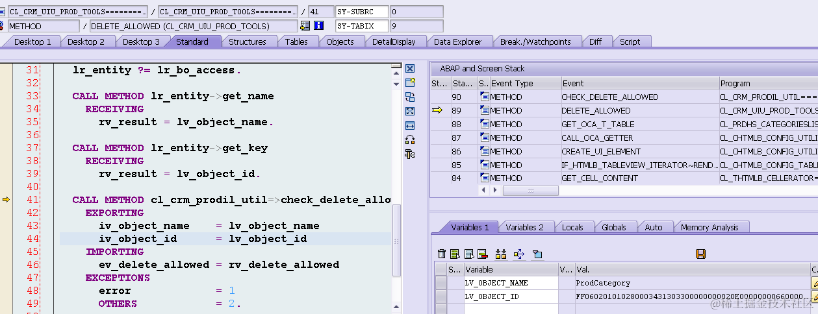Click the LV_OBJECT_ID variable cell

[x=511, y=296]
